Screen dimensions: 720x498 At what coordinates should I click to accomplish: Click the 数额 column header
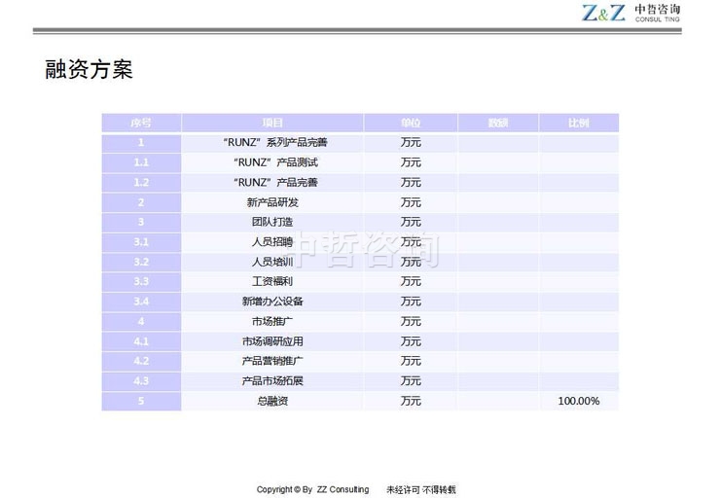pyautogui.click(x=498, y=123)
